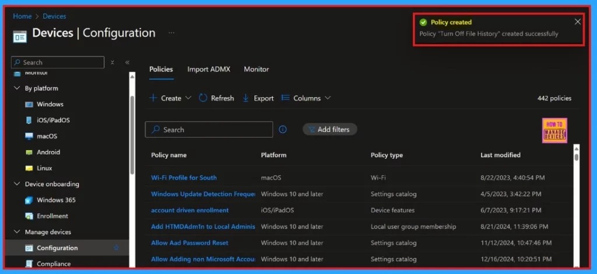
Task: Focus the sidebar Search field
Action: (x=58, y=62)
